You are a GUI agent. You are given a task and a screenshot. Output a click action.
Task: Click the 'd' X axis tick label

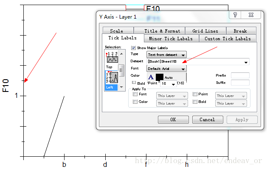pyautogui.click(x=105, y=164)
